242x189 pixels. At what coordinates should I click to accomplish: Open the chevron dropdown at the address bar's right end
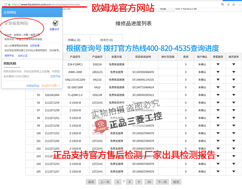(x=240, y=5)
